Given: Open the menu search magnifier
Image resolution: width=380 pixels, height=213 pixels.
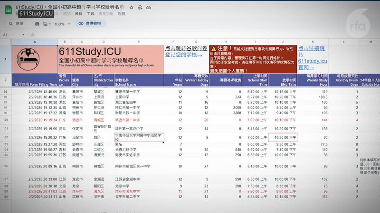Looking at the screenshot, I should [x=10, y=24].
